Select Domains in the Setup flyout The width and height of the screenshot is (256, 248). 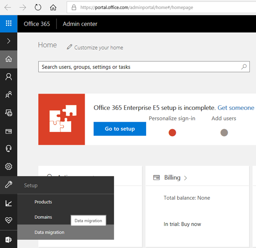[43, 217]
